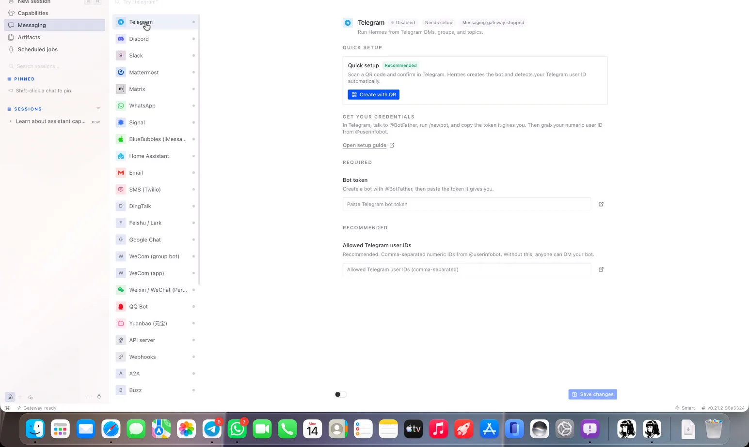The height and width of the screenshot is (447, 749).
Task: Click the home icon in the sidebar footer
Action: (10, 397)
